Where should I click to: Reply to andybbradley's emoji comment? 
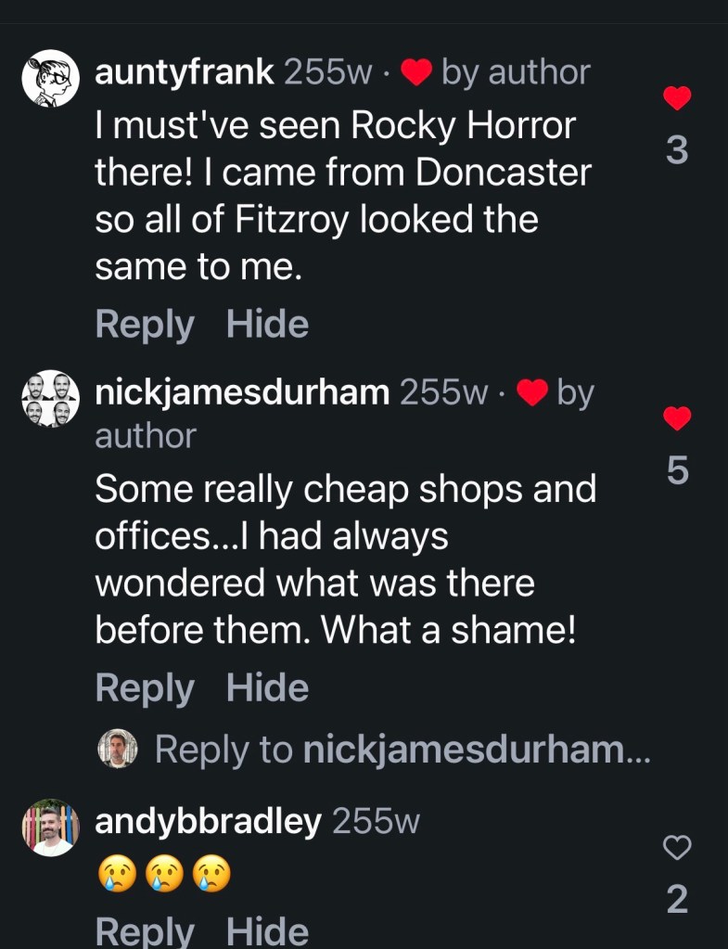pos(145,930)
